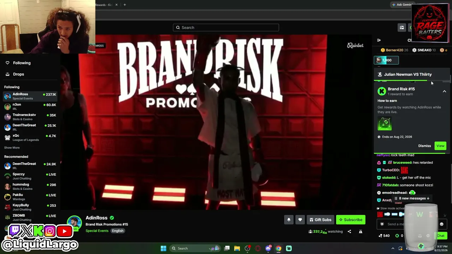452x254 pixels.
Task: Open Trainwreckstv channel in sidebar
Action: (30, 117)
